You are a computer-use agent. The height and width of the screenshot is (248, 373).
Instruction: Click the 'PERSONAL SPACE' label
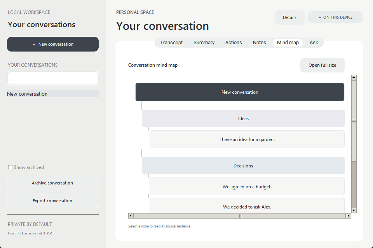[135, 12]
